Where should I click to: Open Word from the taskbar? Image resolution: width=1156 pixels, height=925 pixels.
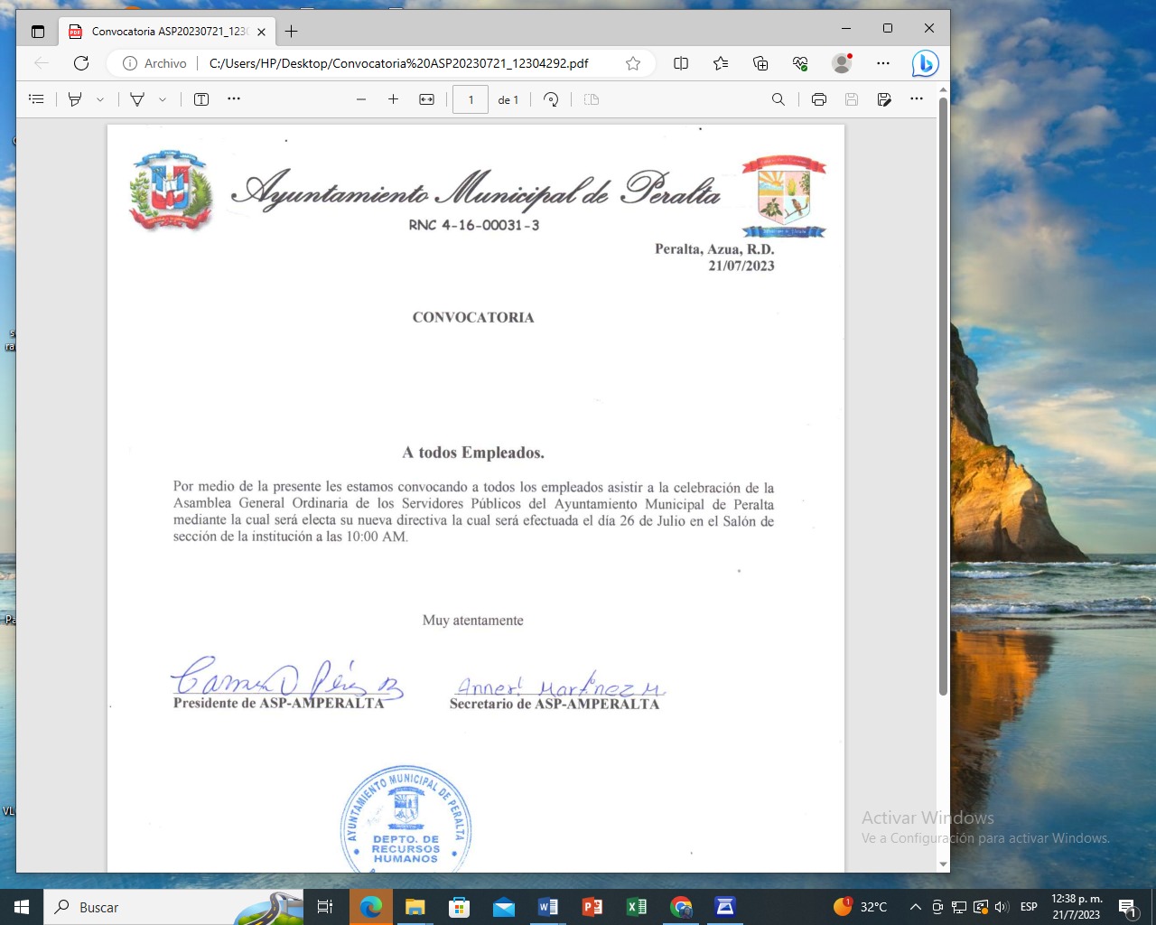pos(547,907)
